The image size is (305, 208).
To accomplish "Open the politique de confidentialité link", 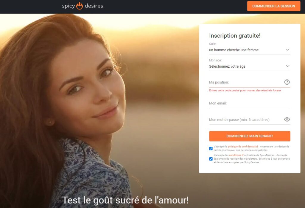I will tap(243, 147).
